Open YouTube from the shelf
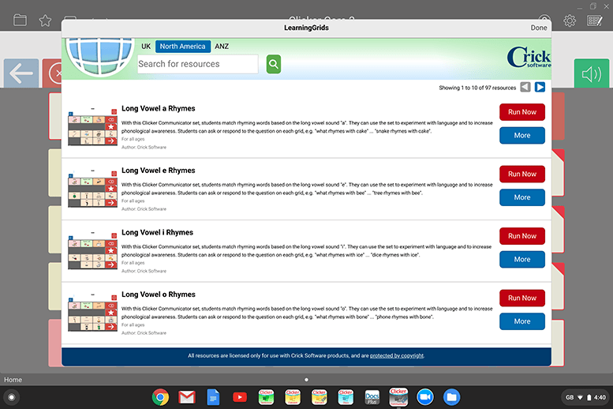613x409 pixels. (x=239, y=396)
